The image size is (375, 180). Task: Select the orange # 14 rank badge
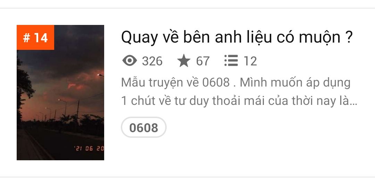[x=35, y=37]
